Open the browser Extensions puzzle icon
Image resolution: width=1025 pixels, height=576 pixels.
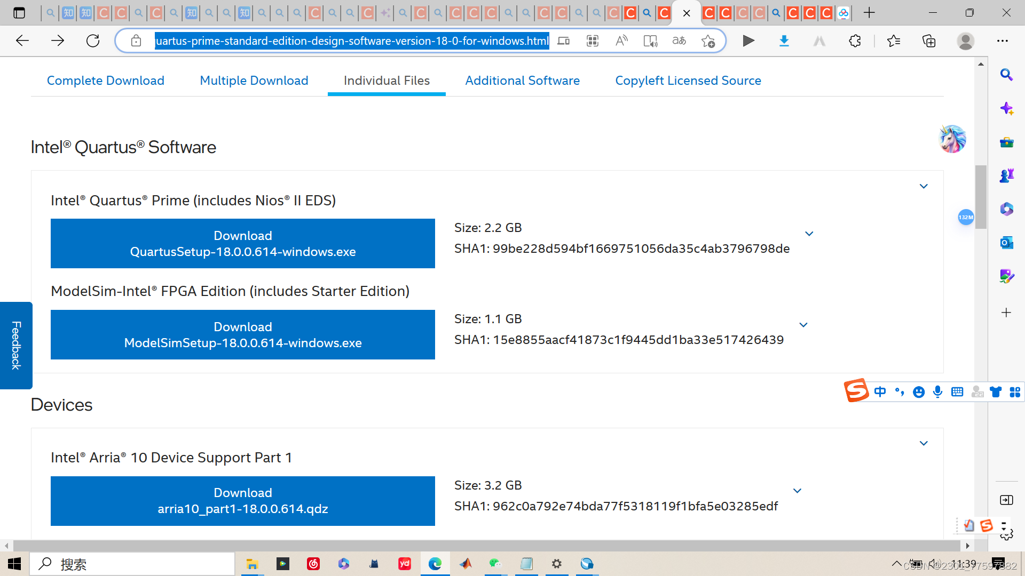pos(855,41)
